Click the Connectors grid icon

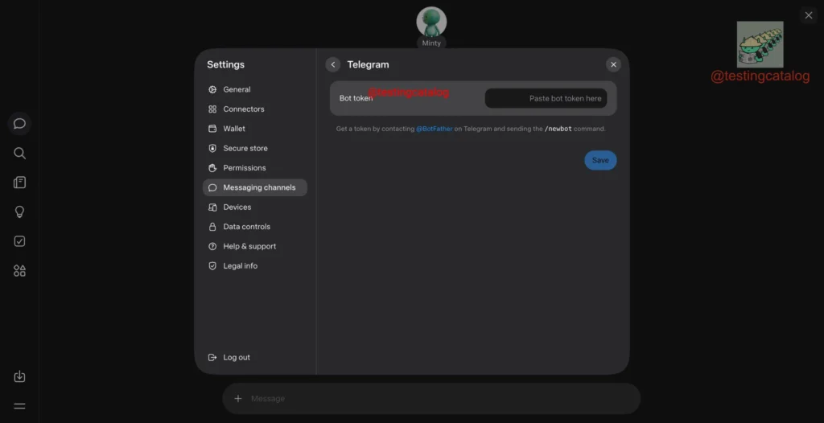point(212,109)
